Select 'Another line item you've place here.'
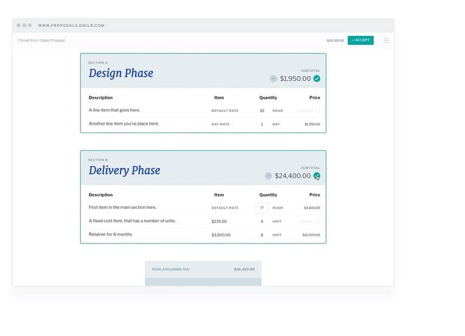 point(124,124)
